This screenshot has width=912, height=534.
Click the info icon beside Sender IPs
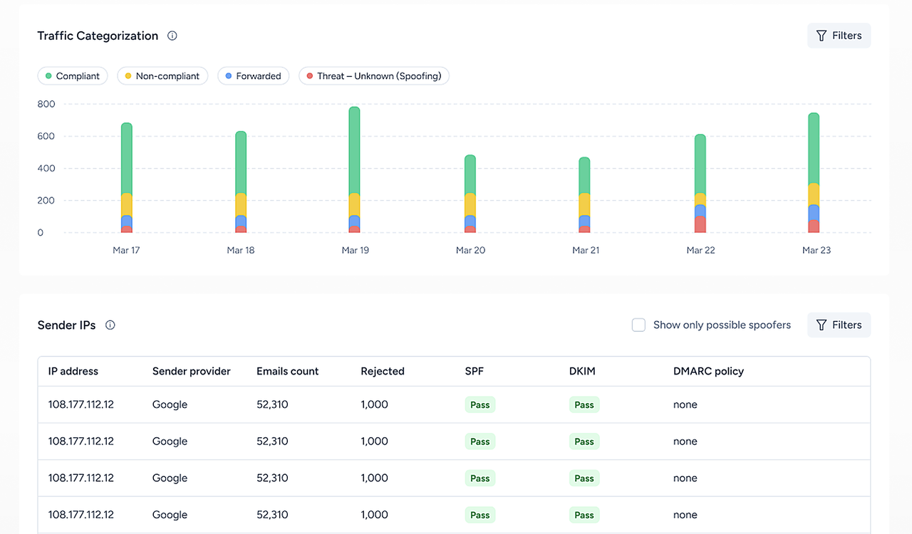[x=110, y=325]
